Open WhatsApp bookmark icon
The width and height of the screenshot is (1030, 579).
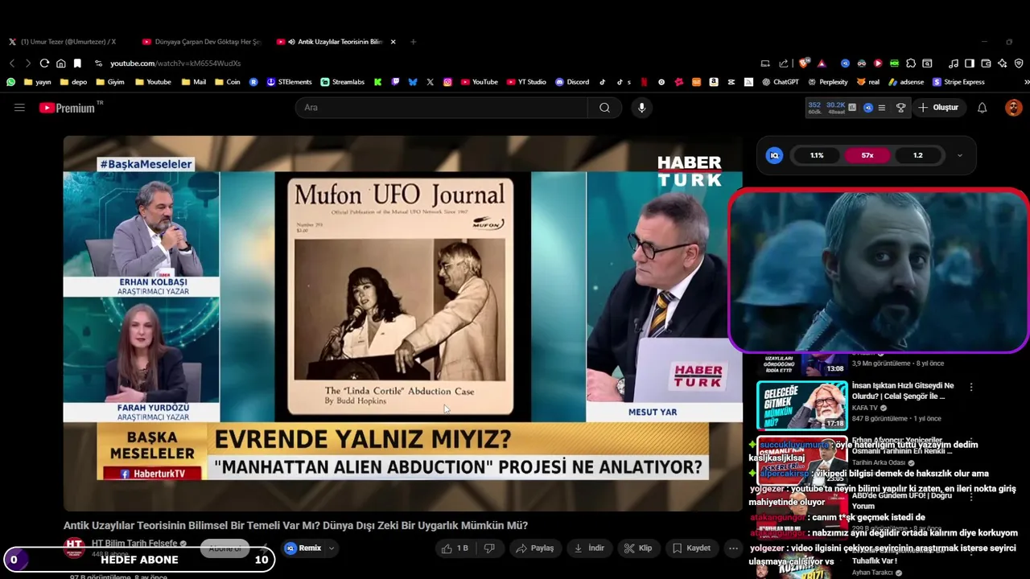(10, 81)
